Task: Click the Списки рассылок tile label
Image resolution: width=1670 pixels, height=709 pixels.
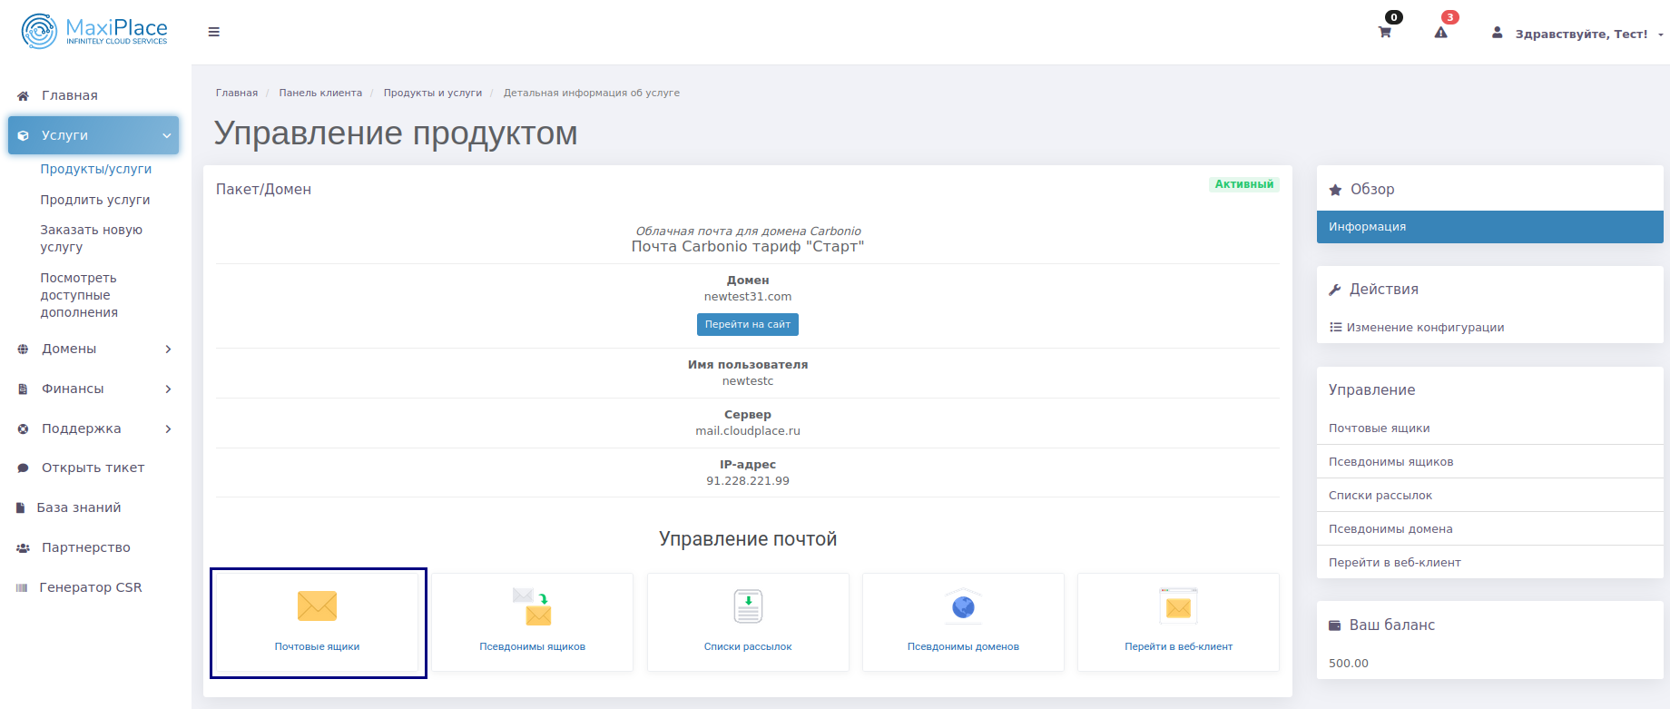Action: coord(748,646)
